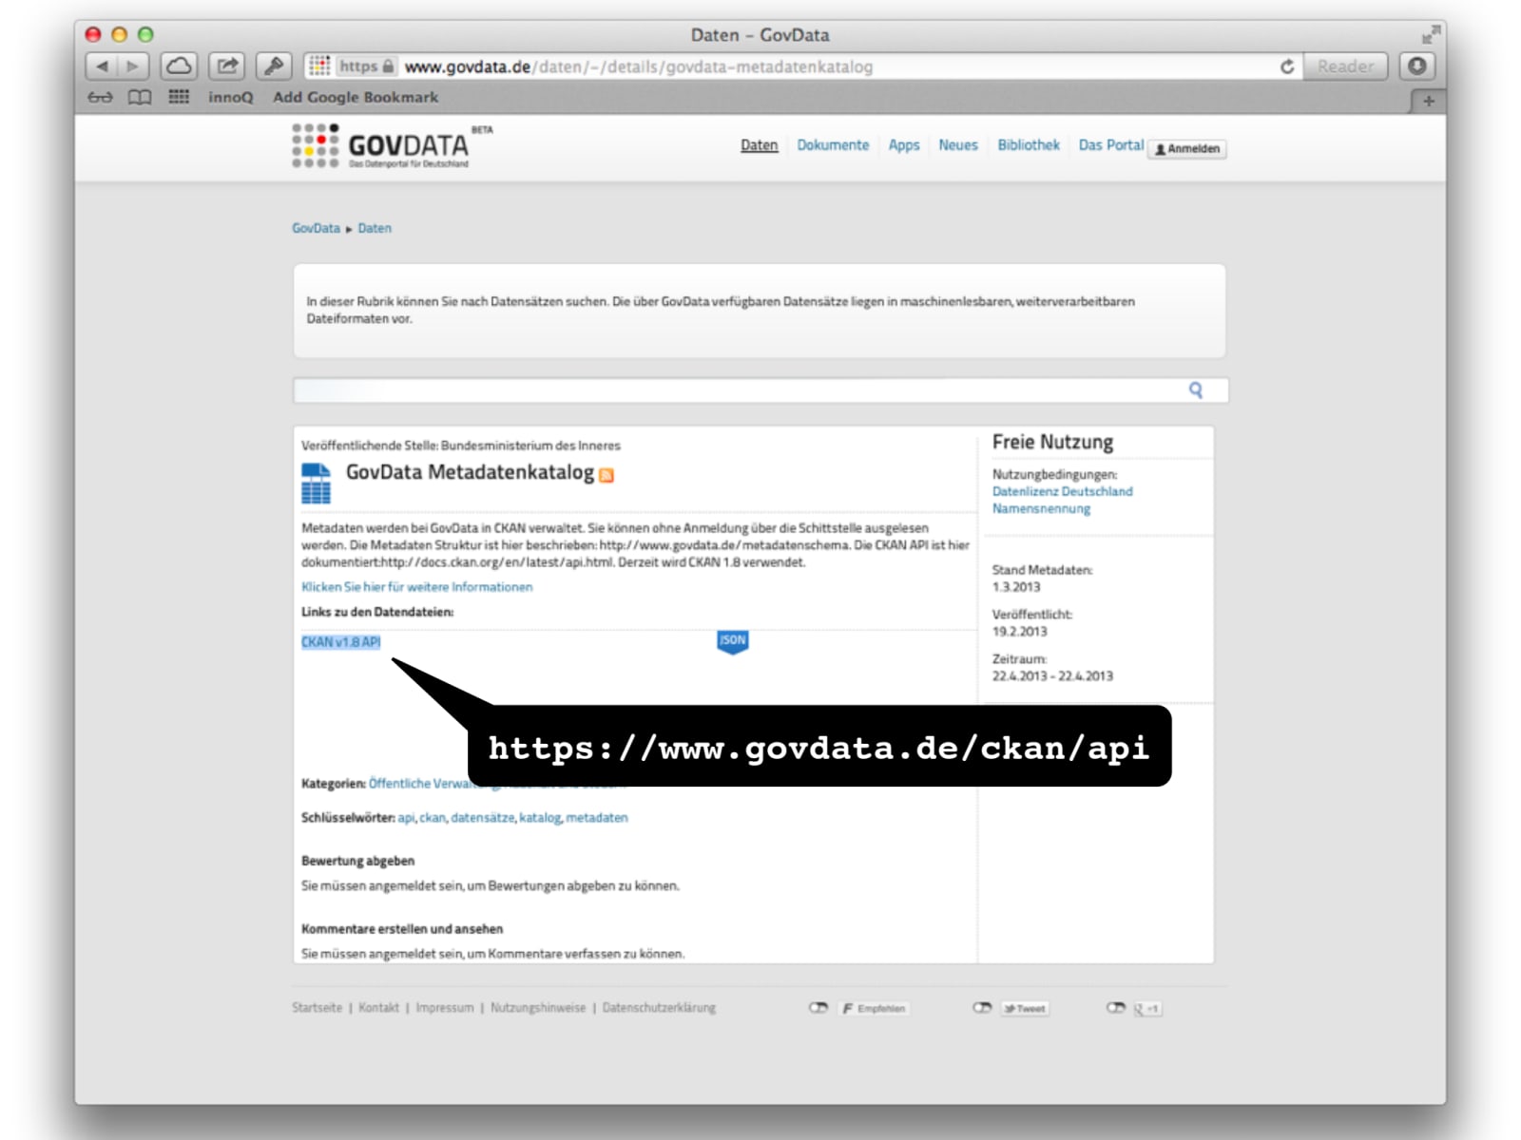This screenshot has width=1521, height=1140.
Task: Toggle the Twitter sharing switch
Action: pyautogui.click(x=982, y=1008)
